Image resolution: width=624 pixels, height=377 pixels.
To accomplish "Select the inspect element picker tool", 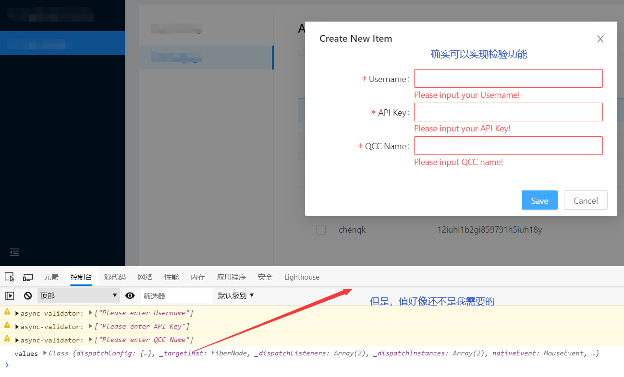I will 9,277.
